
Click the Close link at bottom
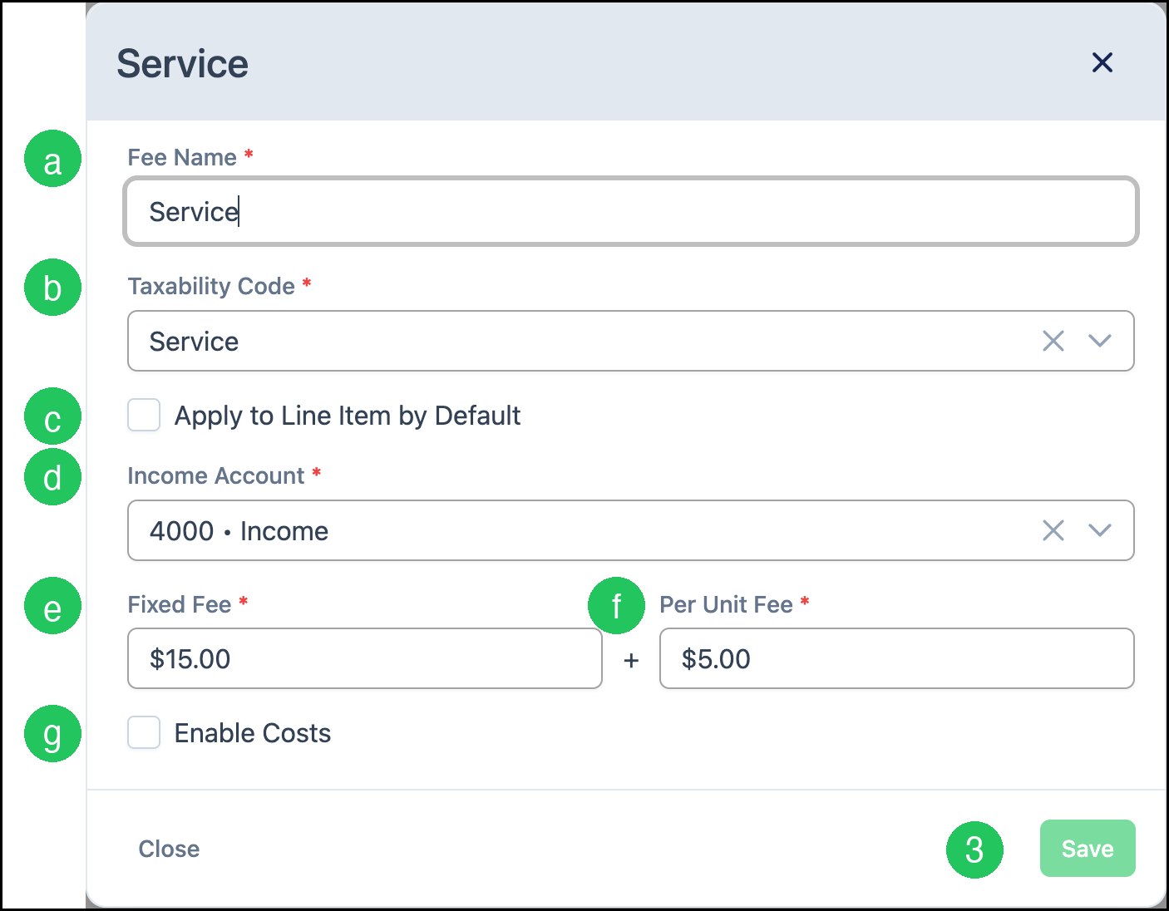169,849
